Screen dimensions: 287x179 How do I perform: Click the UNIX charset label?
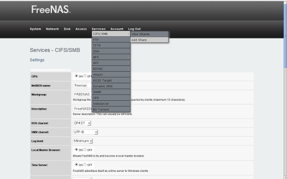(x=40, y=132)
